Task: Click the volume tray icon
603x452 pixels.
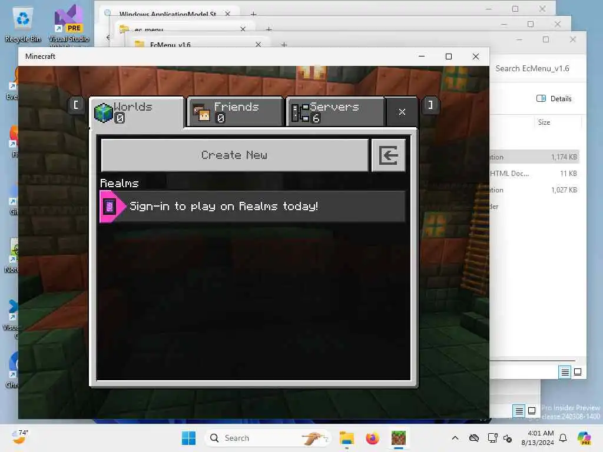Action: pos(508,438)
